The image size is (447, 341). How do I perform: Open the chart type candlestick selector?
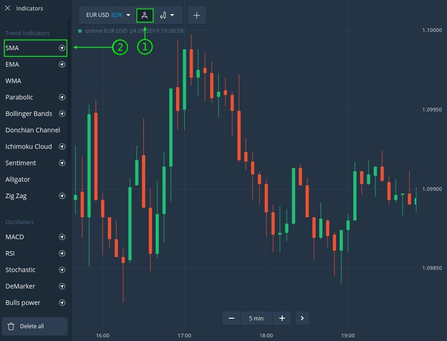pos(167,16)
